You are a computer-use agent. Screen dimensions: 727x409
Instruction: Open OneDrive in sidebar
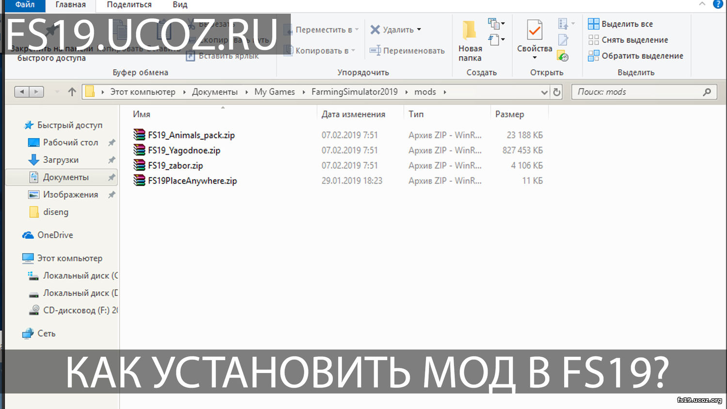(x=47, y=235)
